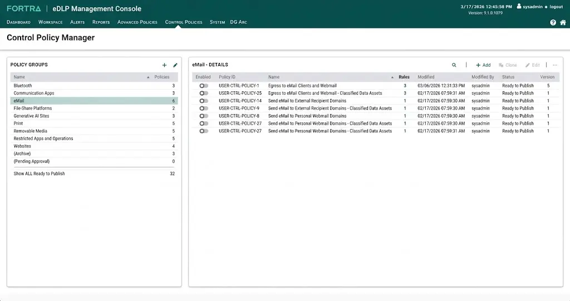
Task: Select Send eMail to External Recipient Domains policy
Action: point(307,101)
